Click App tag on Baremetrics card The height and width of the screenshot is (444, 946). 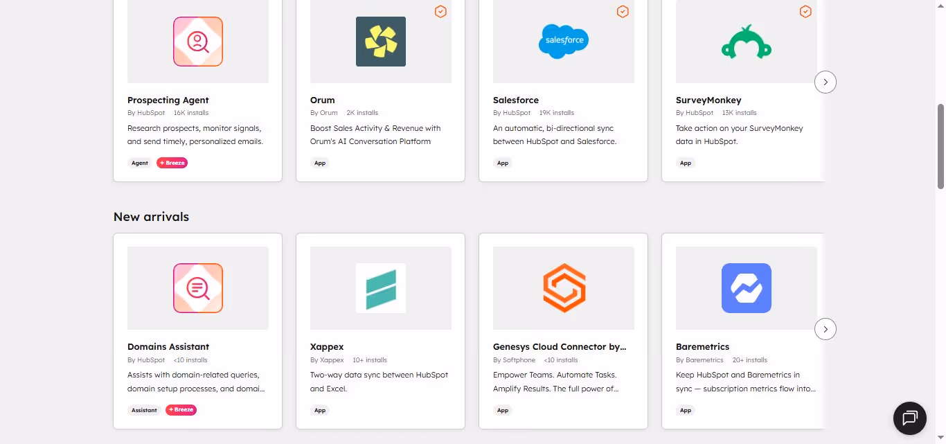pos(686,410)
